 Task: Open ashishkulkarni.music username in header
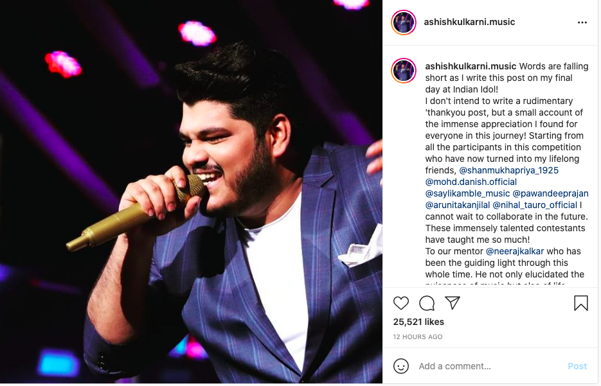tap(469, 22)
